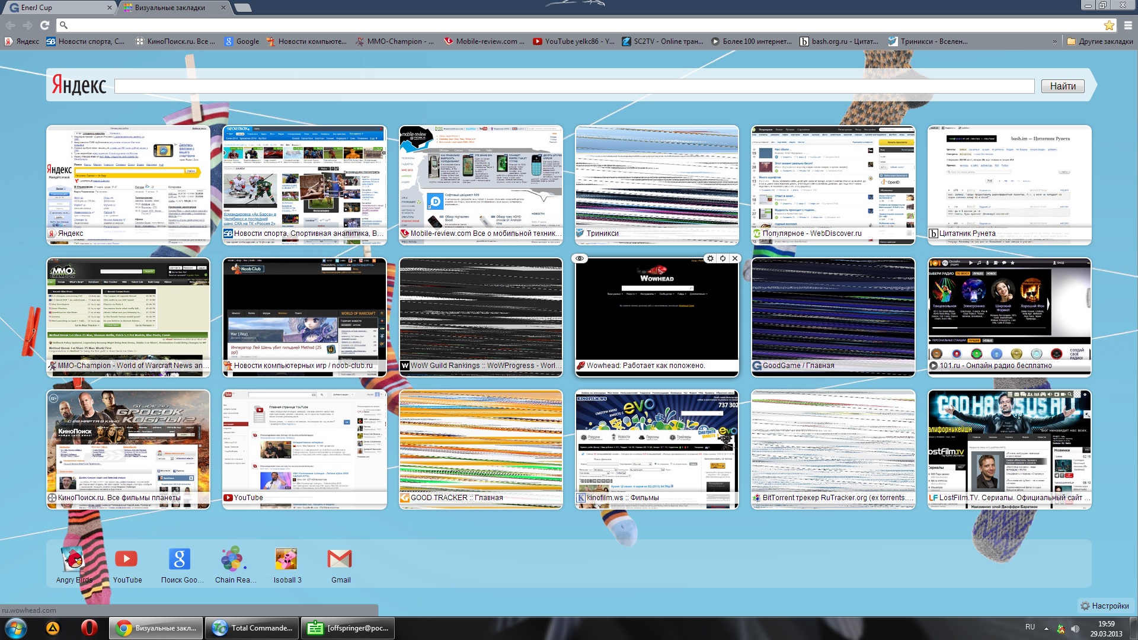Screen dimensions: 1138x640
Task: Click the browser back arrow
Action: [10, 25]
